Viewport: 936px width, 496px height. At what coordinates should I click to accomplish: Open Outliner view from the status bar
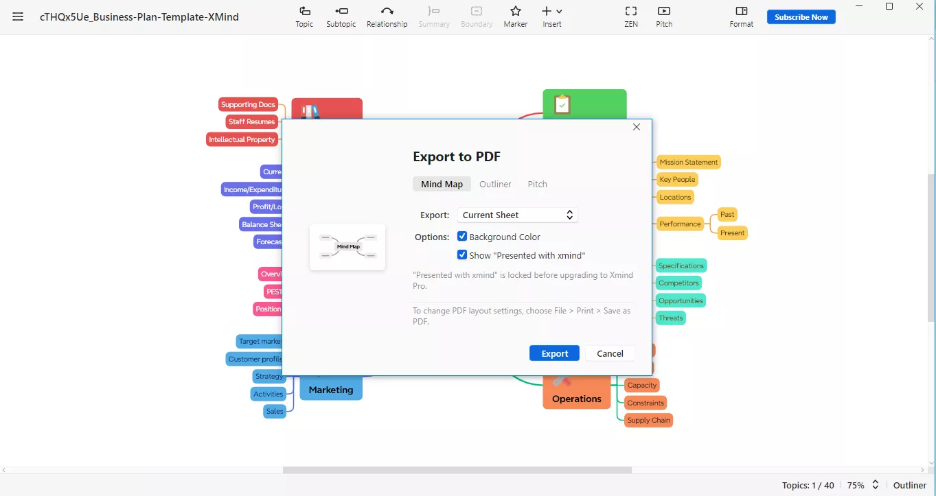910,485
